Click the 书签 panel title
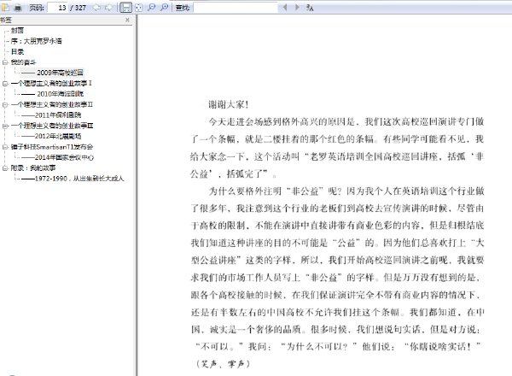This screenshot has width=512, height=376. click(x=6, y=20)
